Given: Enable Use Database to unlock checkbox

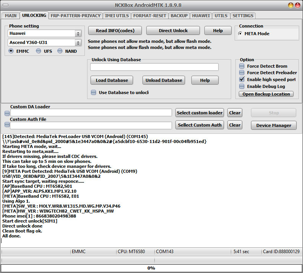Looking at the screenshot, I should [x=94, y=93].
